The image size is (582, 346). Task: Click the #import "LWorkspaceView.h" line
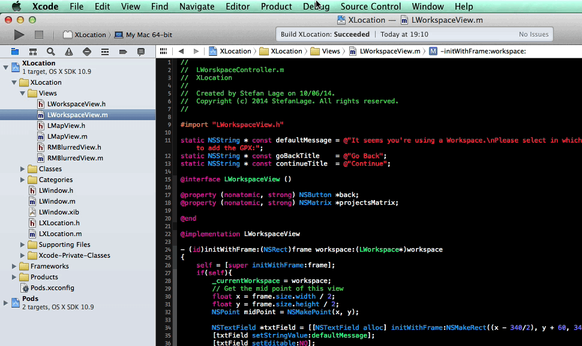(232, 125)
